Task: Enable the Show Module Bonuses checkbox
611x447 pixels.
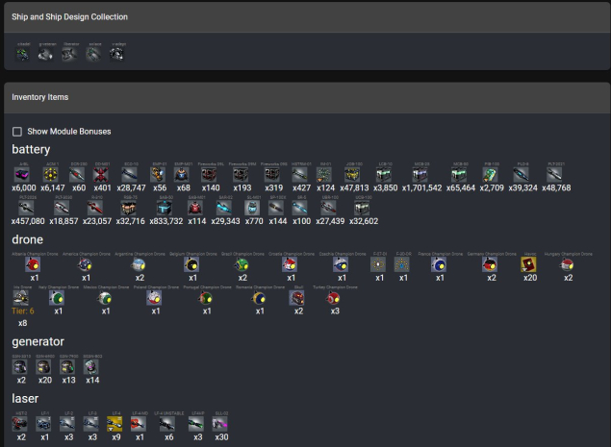Action: click(17, 132)
